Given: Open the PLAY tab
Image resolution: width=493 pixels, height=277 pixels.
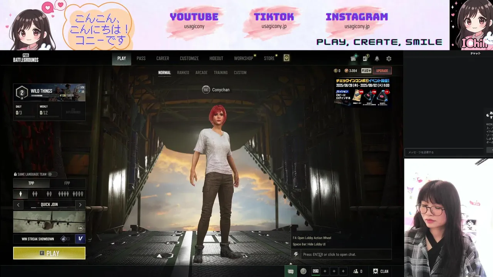Looking at the screenshot, I should tap(122, 58).
